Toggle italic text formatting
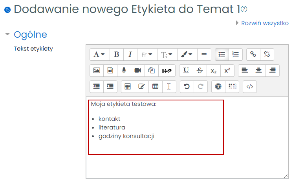This screenshot has height=182, width=293. tap(130, 55)
